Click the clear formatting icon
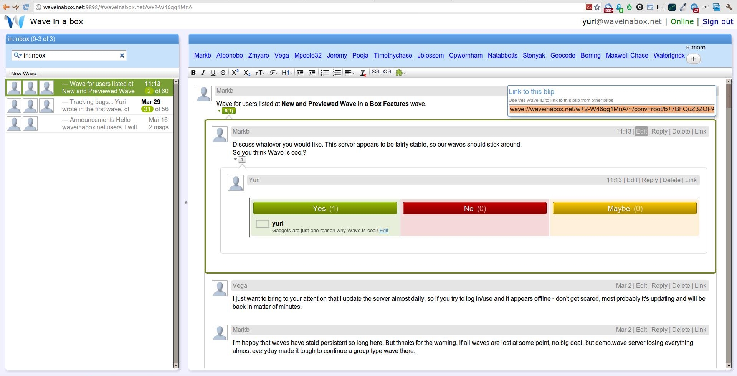 [363, 73]
